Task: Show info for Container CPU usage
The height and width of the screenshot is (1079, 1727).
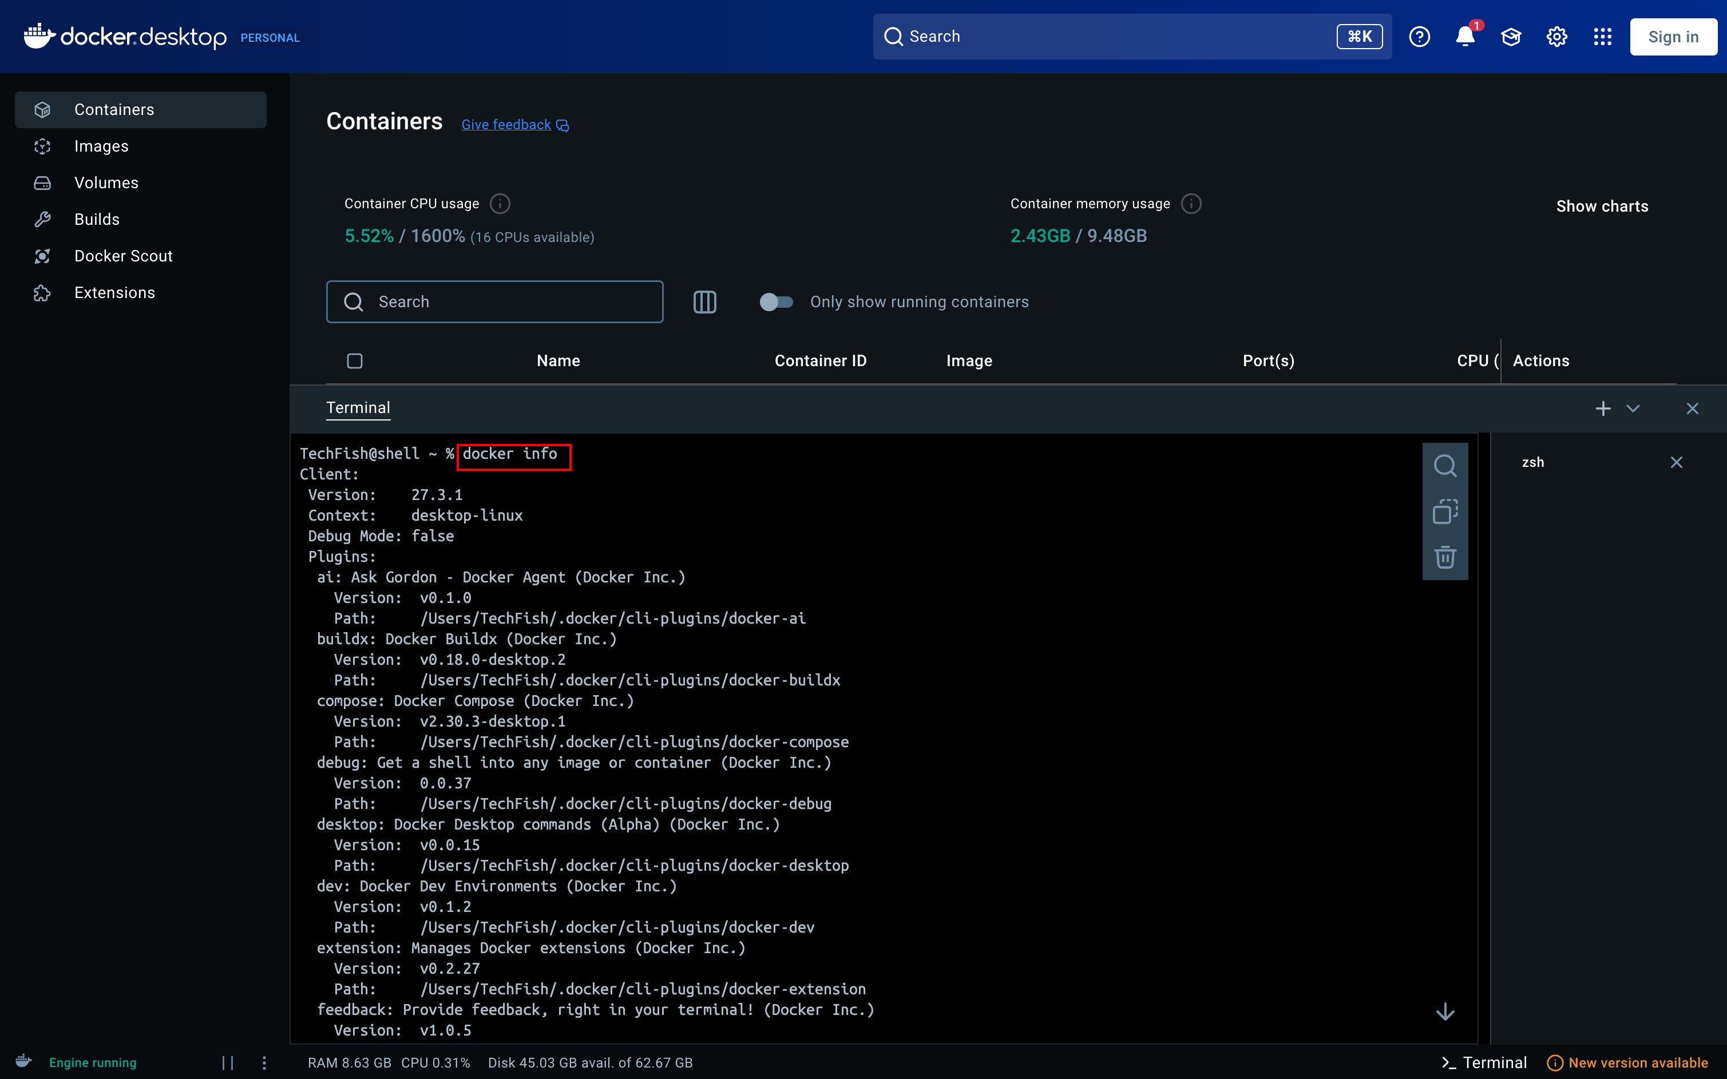Action: point(500,204)
